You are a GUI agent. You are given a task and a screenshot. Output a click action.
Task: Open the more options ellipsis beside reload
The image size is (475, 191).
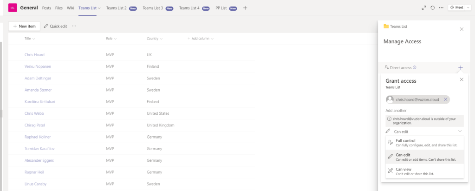pos(441,8)
